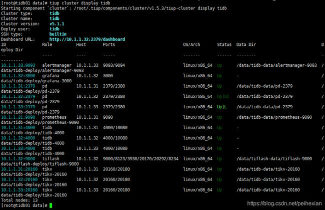Screen dimensions: 325x210
Task: Click the Data Dir column header
Action: point(246,44)
